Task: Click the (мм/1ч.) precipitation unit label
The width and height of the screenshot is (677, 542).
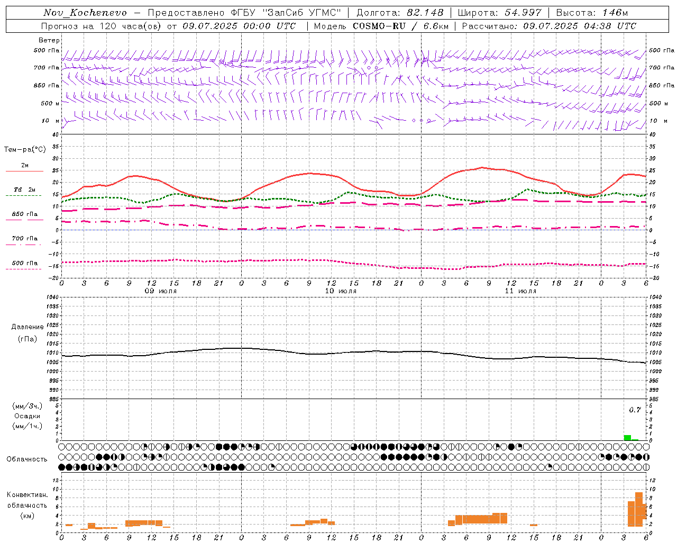Action: [28, 426]
